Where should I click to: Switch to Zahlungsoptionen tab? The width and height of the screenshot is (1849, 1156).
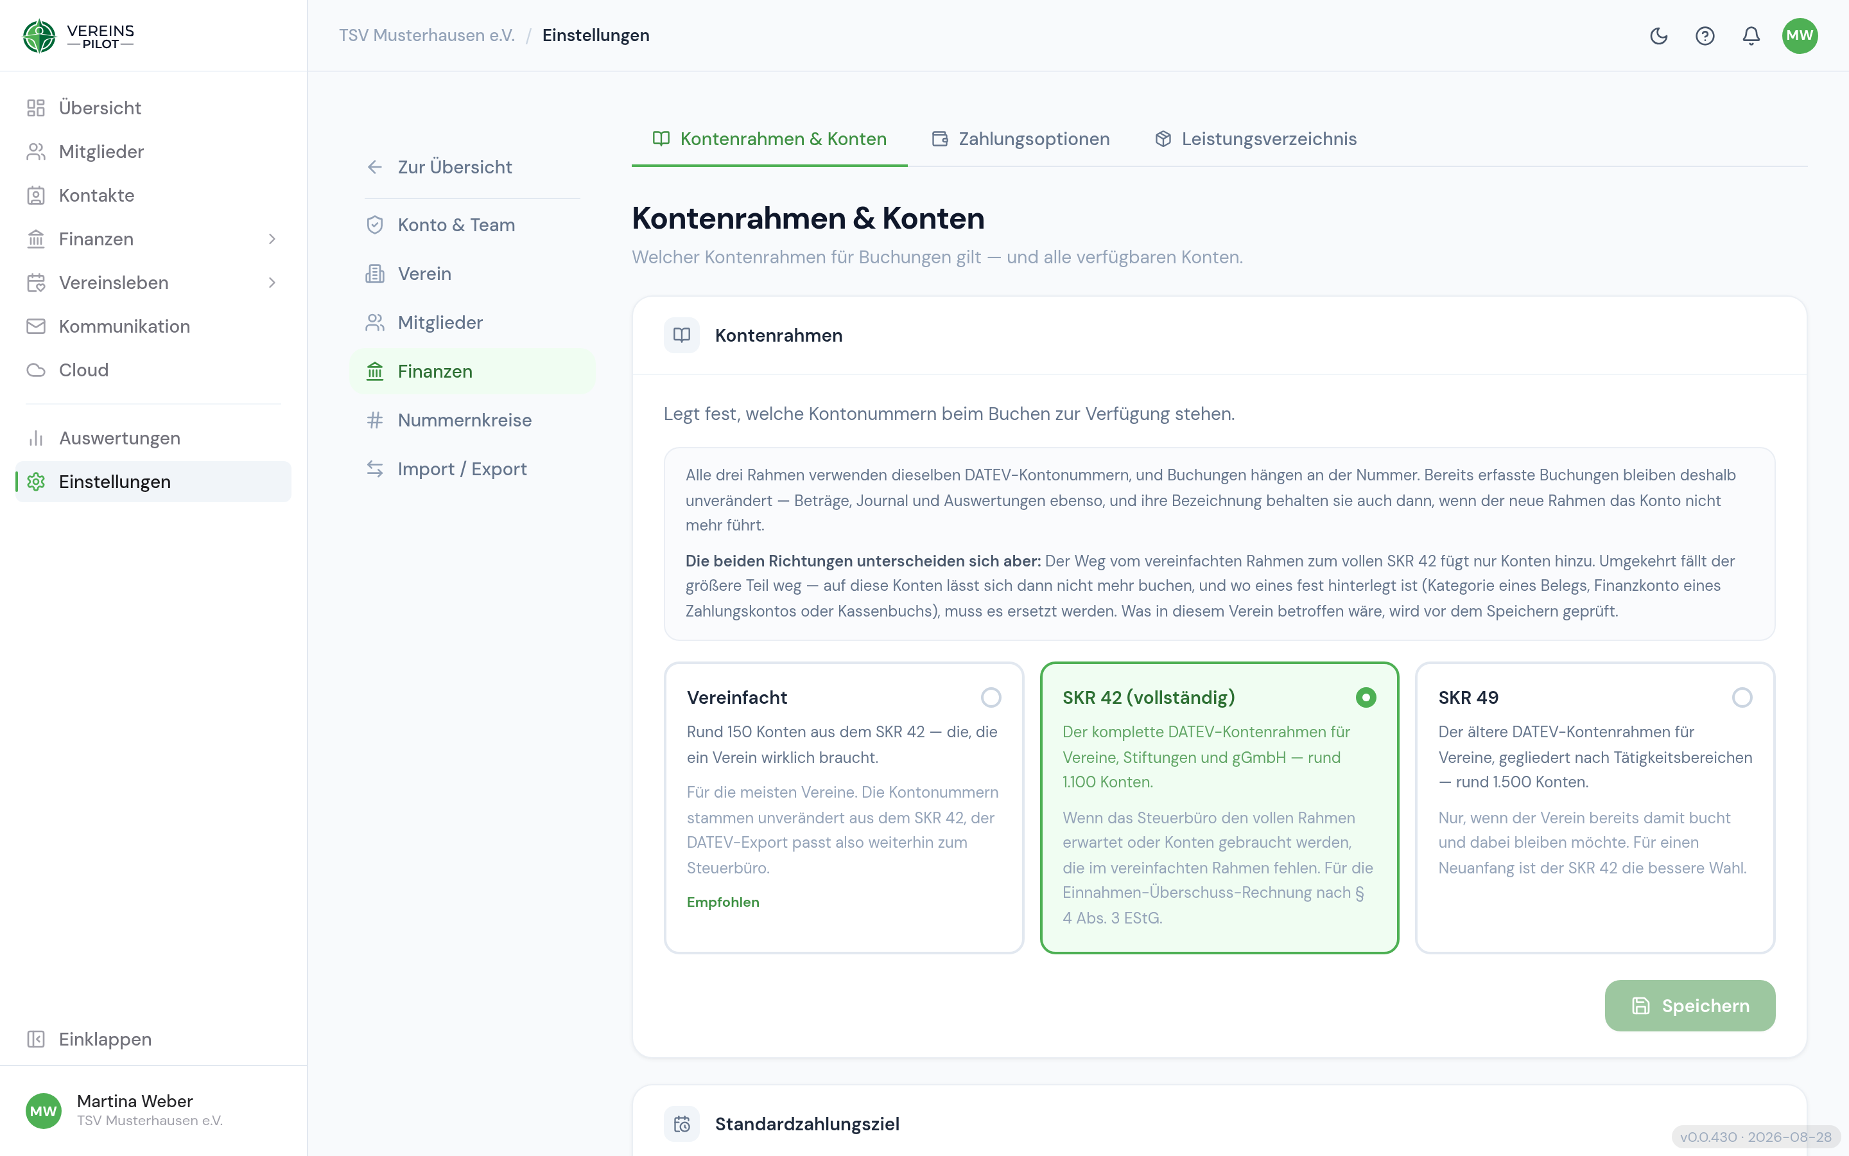click(x=1021, y=139)
